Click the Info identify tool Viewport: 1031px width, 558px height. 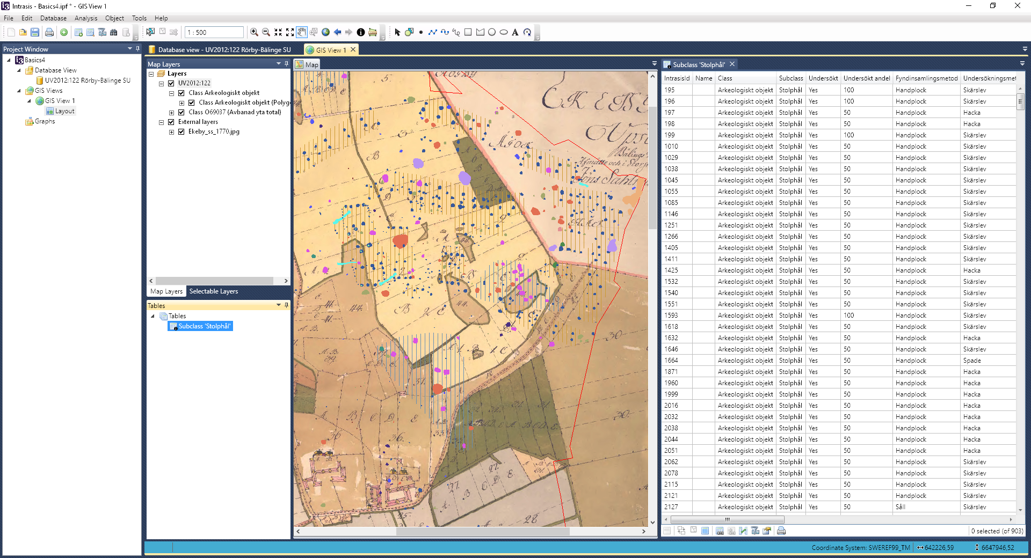pyautogui.click(x=361, y=32)
